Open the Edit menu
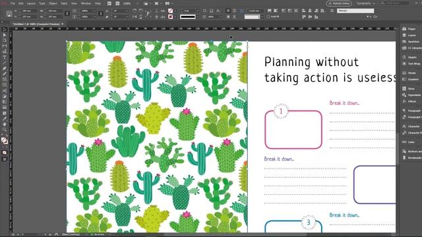The width and height of the screenshot is (422, 237). (20, 3)
